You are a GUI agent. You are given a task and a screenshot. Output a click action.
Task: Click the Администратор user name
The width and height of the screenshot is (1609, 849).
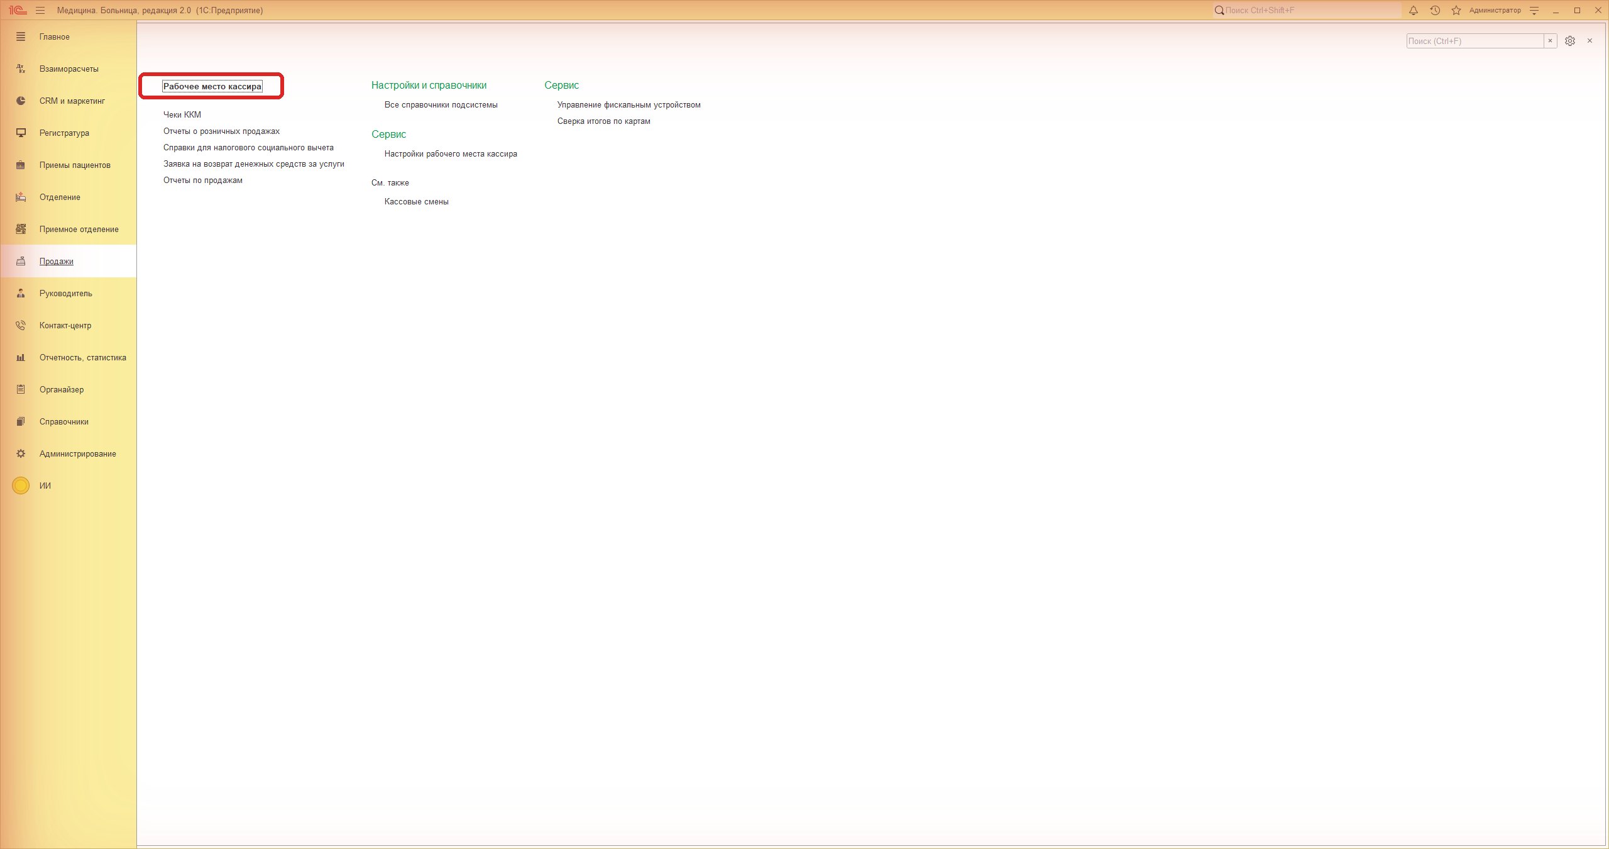[x=1495, y=10]
